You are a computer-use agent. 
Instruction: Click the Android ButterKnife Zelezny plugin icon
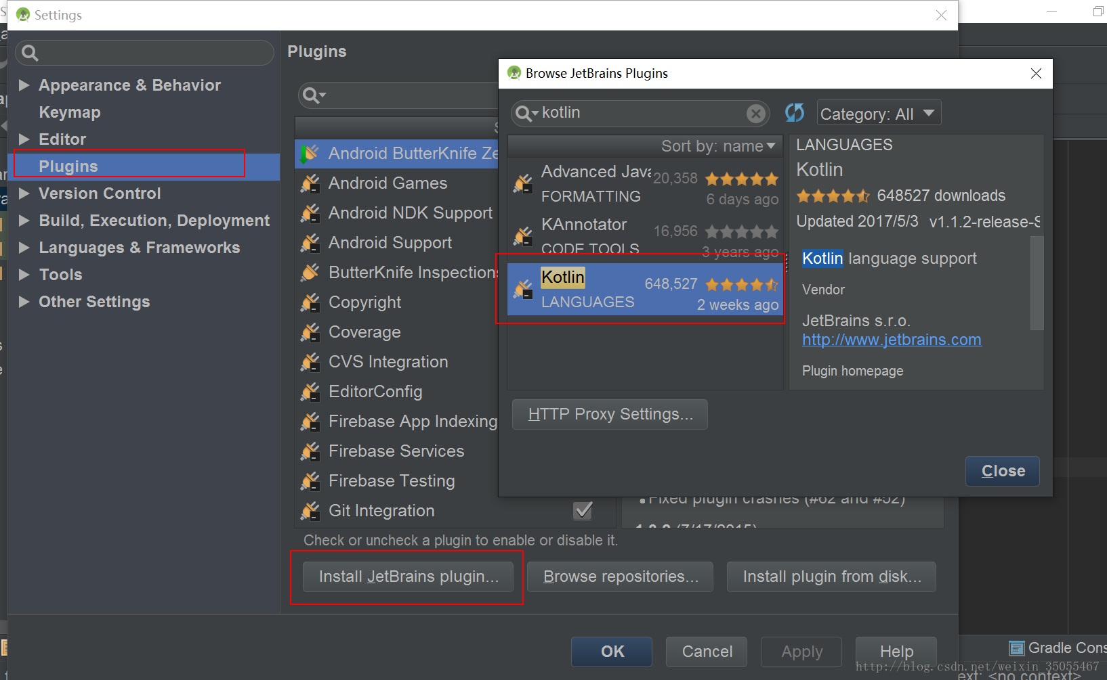pyautogui.click(x=310, y=154)
